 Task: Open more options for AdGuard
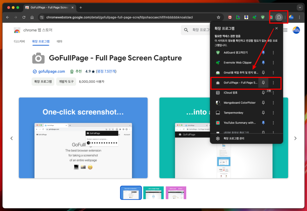pos(273,53)
